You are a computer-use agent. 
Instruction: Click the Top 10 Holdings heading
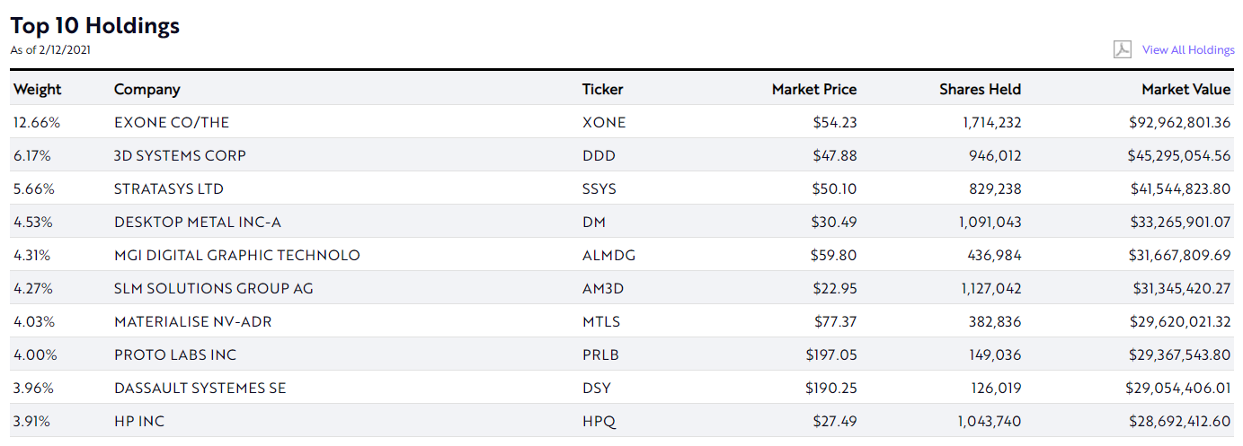point(95,26)
